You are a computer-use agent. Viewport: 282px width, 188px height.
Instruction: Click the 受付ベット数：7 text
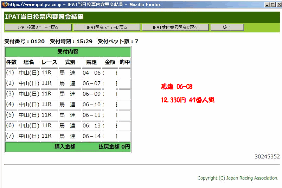[x=118, y=42]
